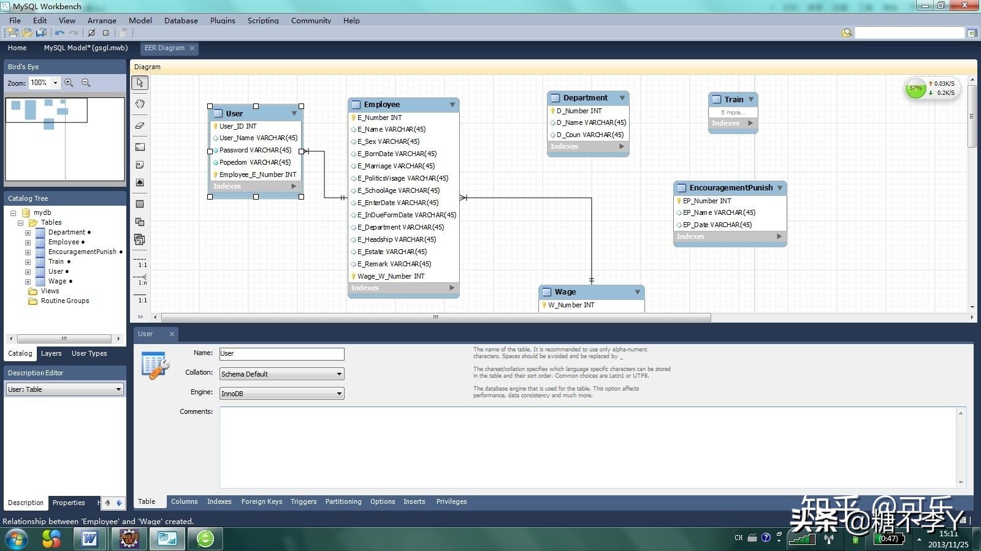This screenshot has width=981, height=551.
Task: Switch to the Layers tab
Action: 51,353
